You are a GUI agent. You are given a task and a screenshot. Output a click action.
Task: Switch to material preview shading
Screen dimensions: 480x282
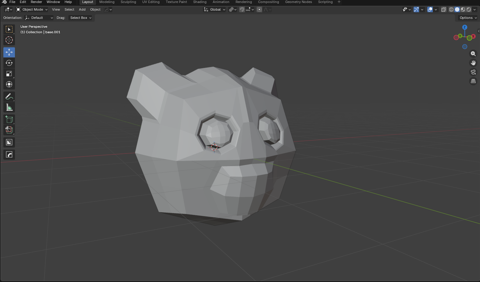[x=463, y=9]
